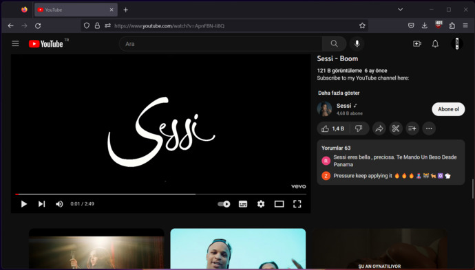Toggle the autoplay switch
Viewport: 475px width, 270px height.
click(x=224, y=204)
